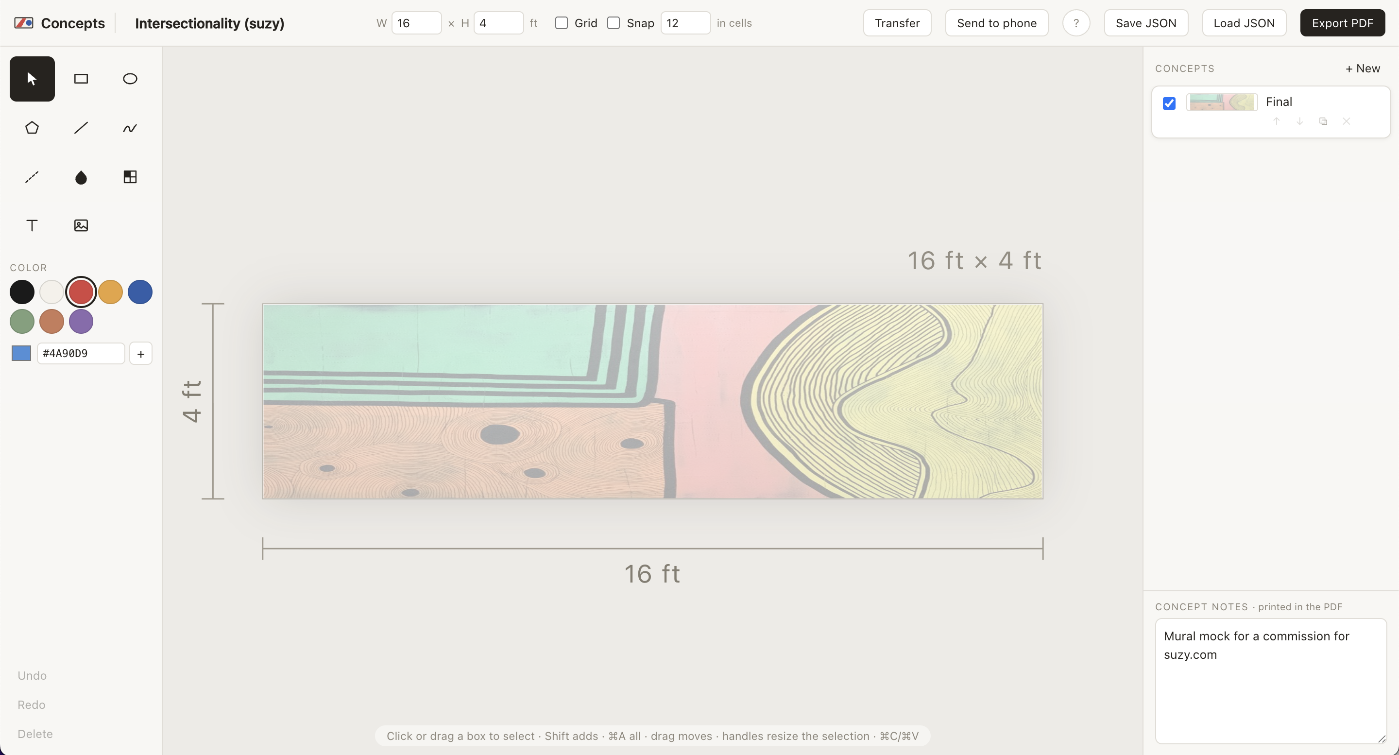The width and height of the screenshot is (1399, 755).
Task: Open the custom color preview square
Action: (x=21, y=354)
